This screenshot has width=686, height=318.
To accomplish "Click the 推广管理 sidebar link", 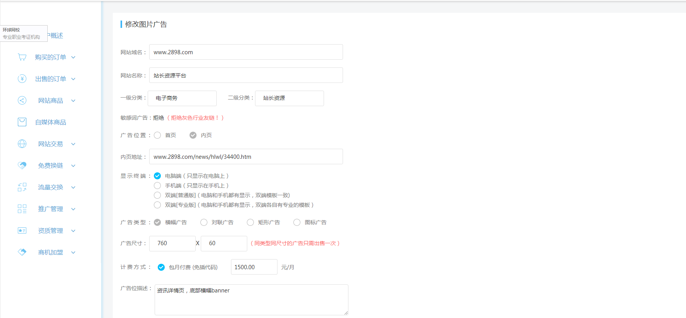I will point(50,209).
